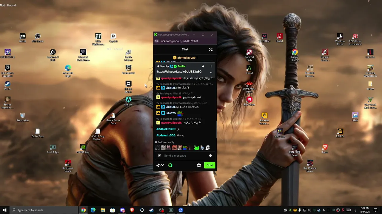Image resolution: width=382 pixels, height=214 pixels.
Task: Unpin the BotRix pinned message
Action: pos(203,66)
